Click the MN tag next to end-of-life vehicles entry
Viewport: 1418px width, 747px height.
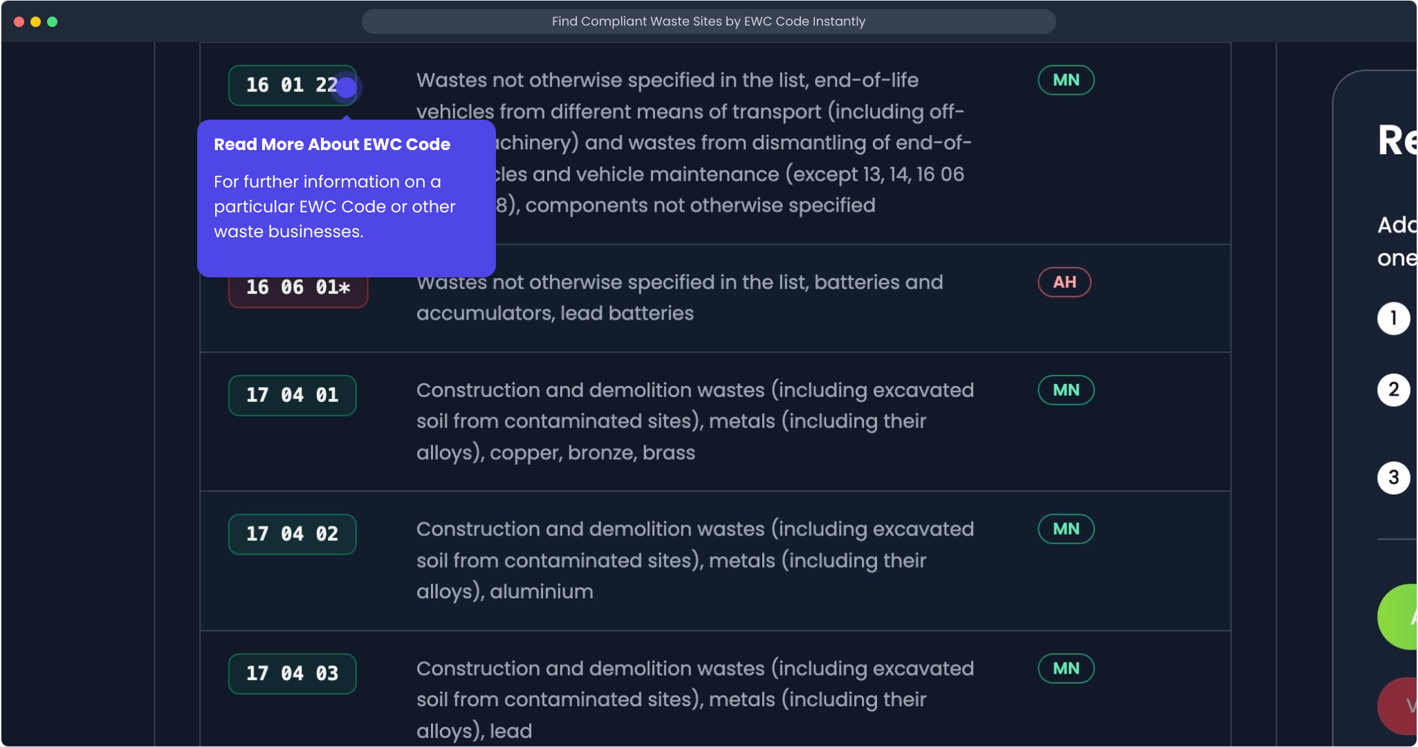tap(1065, 80)
